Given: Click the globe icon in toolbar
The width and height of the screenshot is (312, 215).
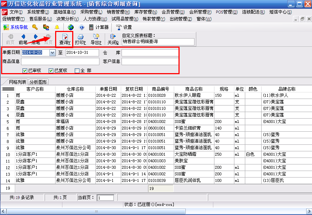Looking at the screenshot, I should pyautogui.click(x=71, y=27).
